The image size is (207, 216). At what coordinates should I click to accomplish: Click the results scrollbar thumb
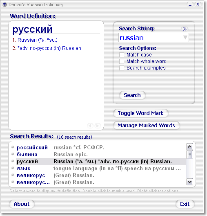point(190,155)
